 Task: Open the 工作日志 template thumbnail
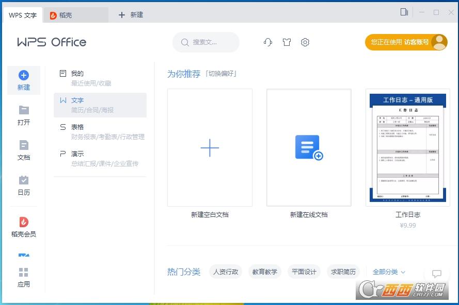408,147
